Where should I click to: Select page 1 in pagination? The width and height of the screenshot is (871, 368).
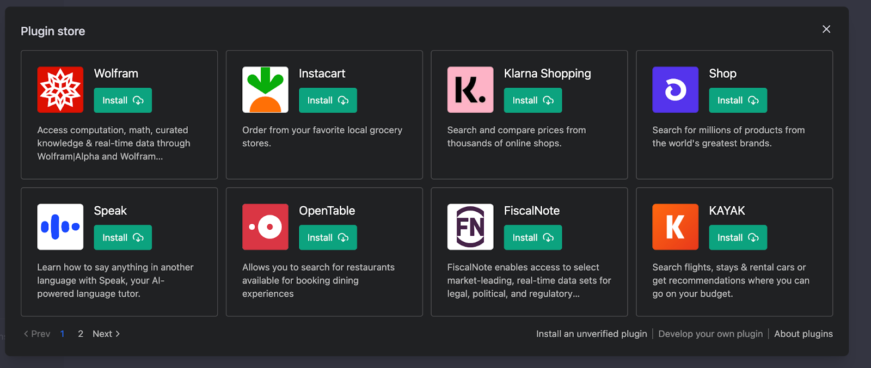63,334
